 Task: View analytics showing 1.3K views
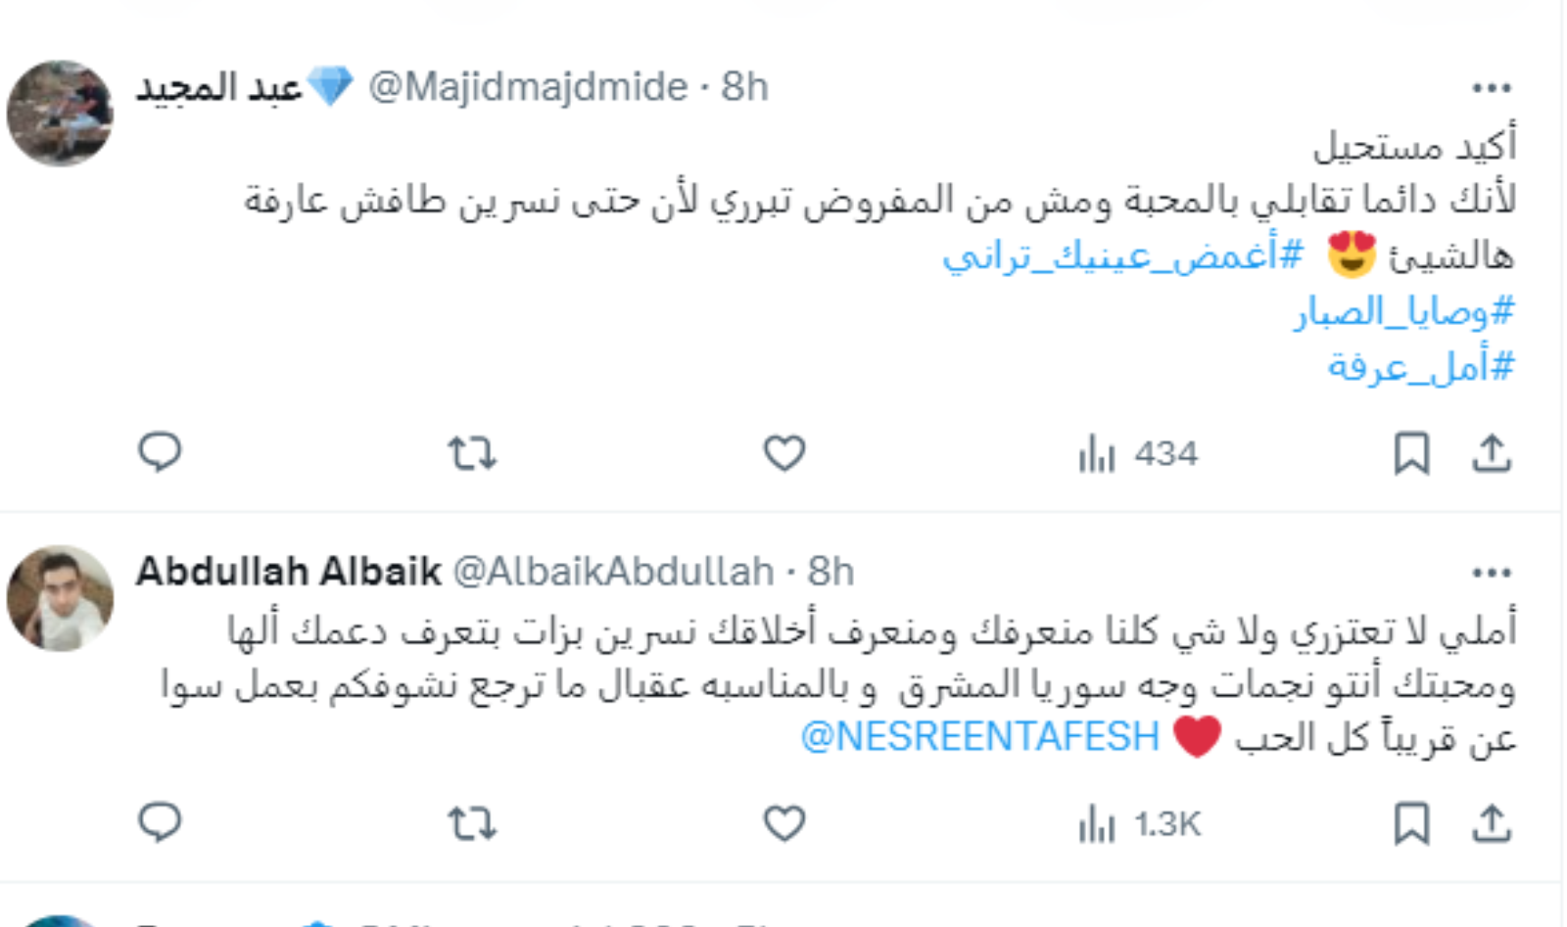(1139, 824)
